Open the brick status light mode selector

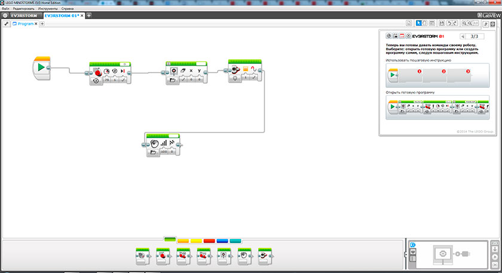tap(235, 78)
